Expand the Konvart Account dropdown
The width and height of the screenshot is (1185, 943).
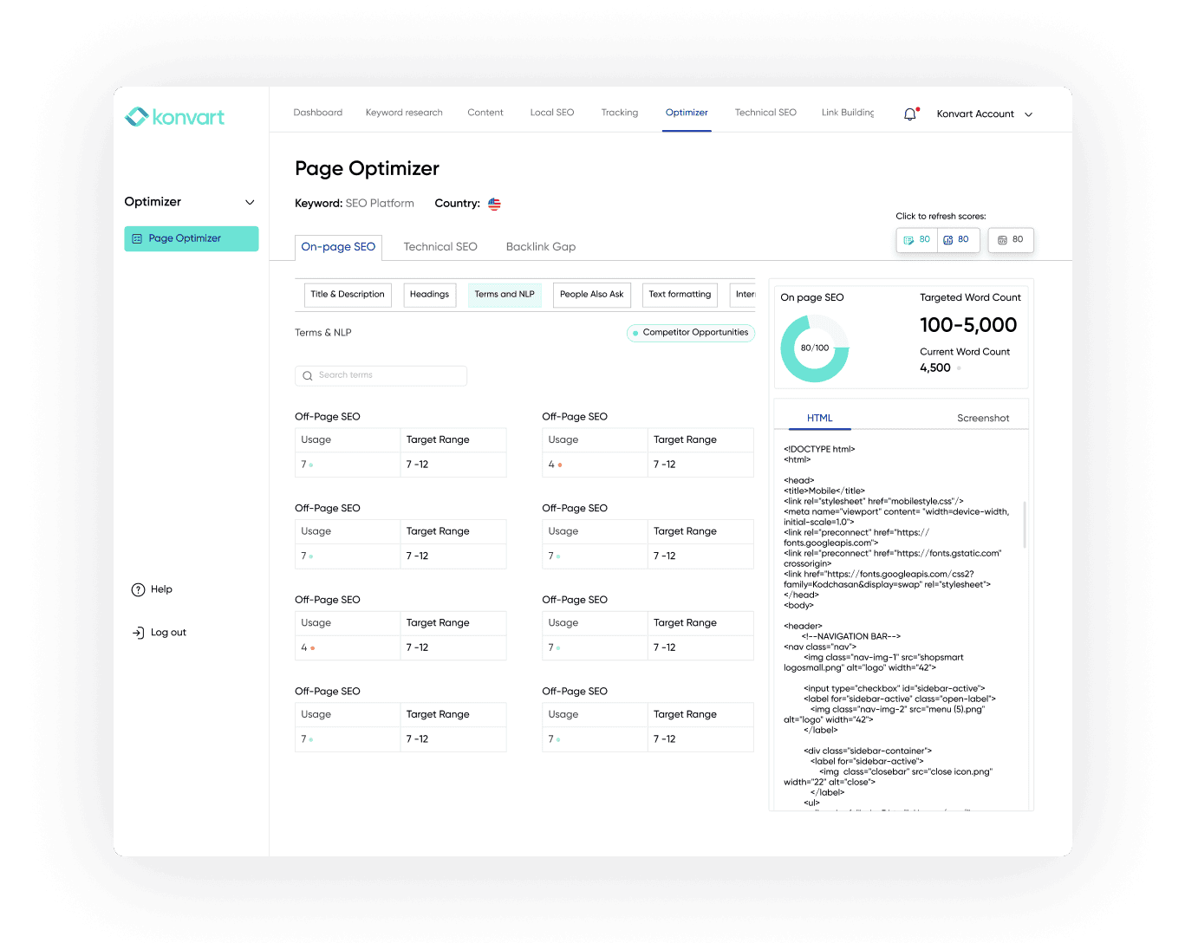[984, 114]
